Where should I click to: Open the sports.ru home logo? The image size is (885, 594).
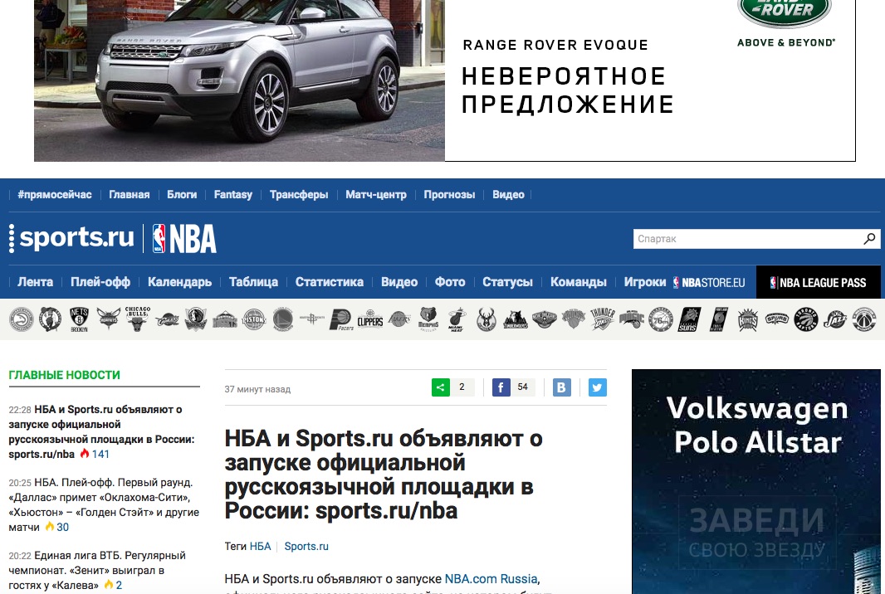[x=76, y=237]
